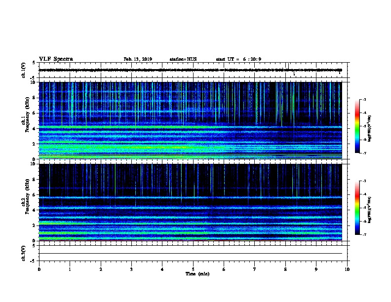The height and width of the screenshot is (302, 391).
Task: Click the "Time (min)" axis label
Action: (x=197, y=274)
